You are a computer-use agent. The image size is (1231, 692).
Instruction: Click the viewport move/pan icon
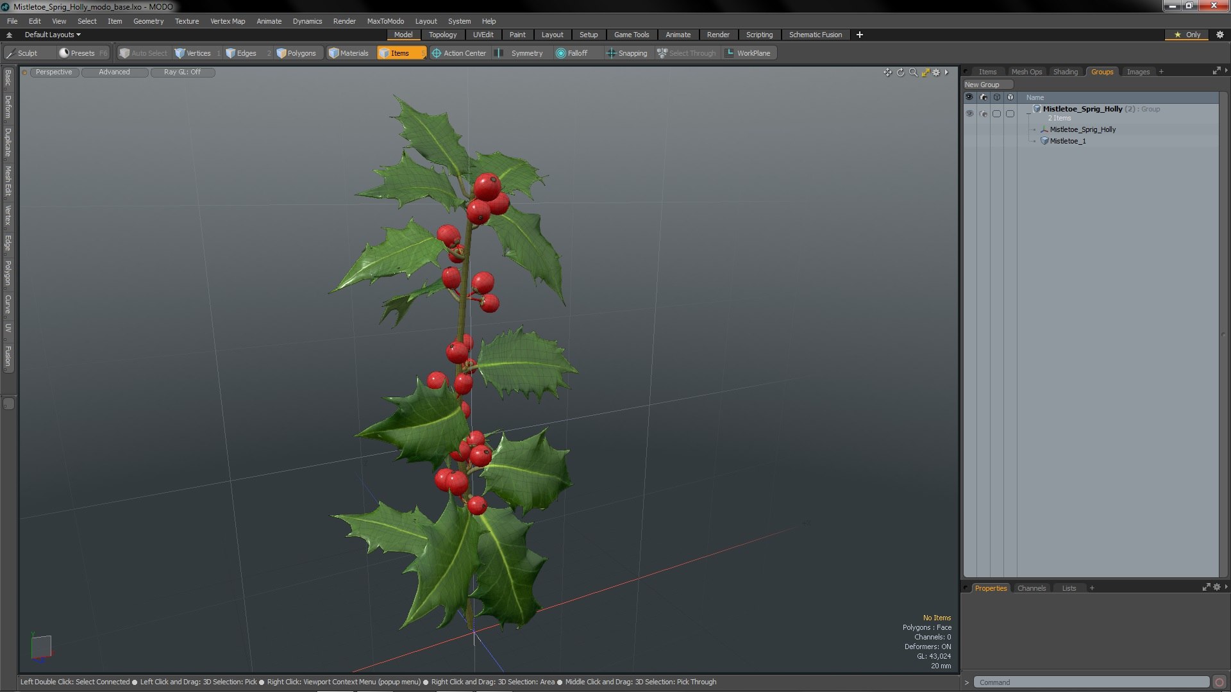pyautogui.click(x=887, y=72)
